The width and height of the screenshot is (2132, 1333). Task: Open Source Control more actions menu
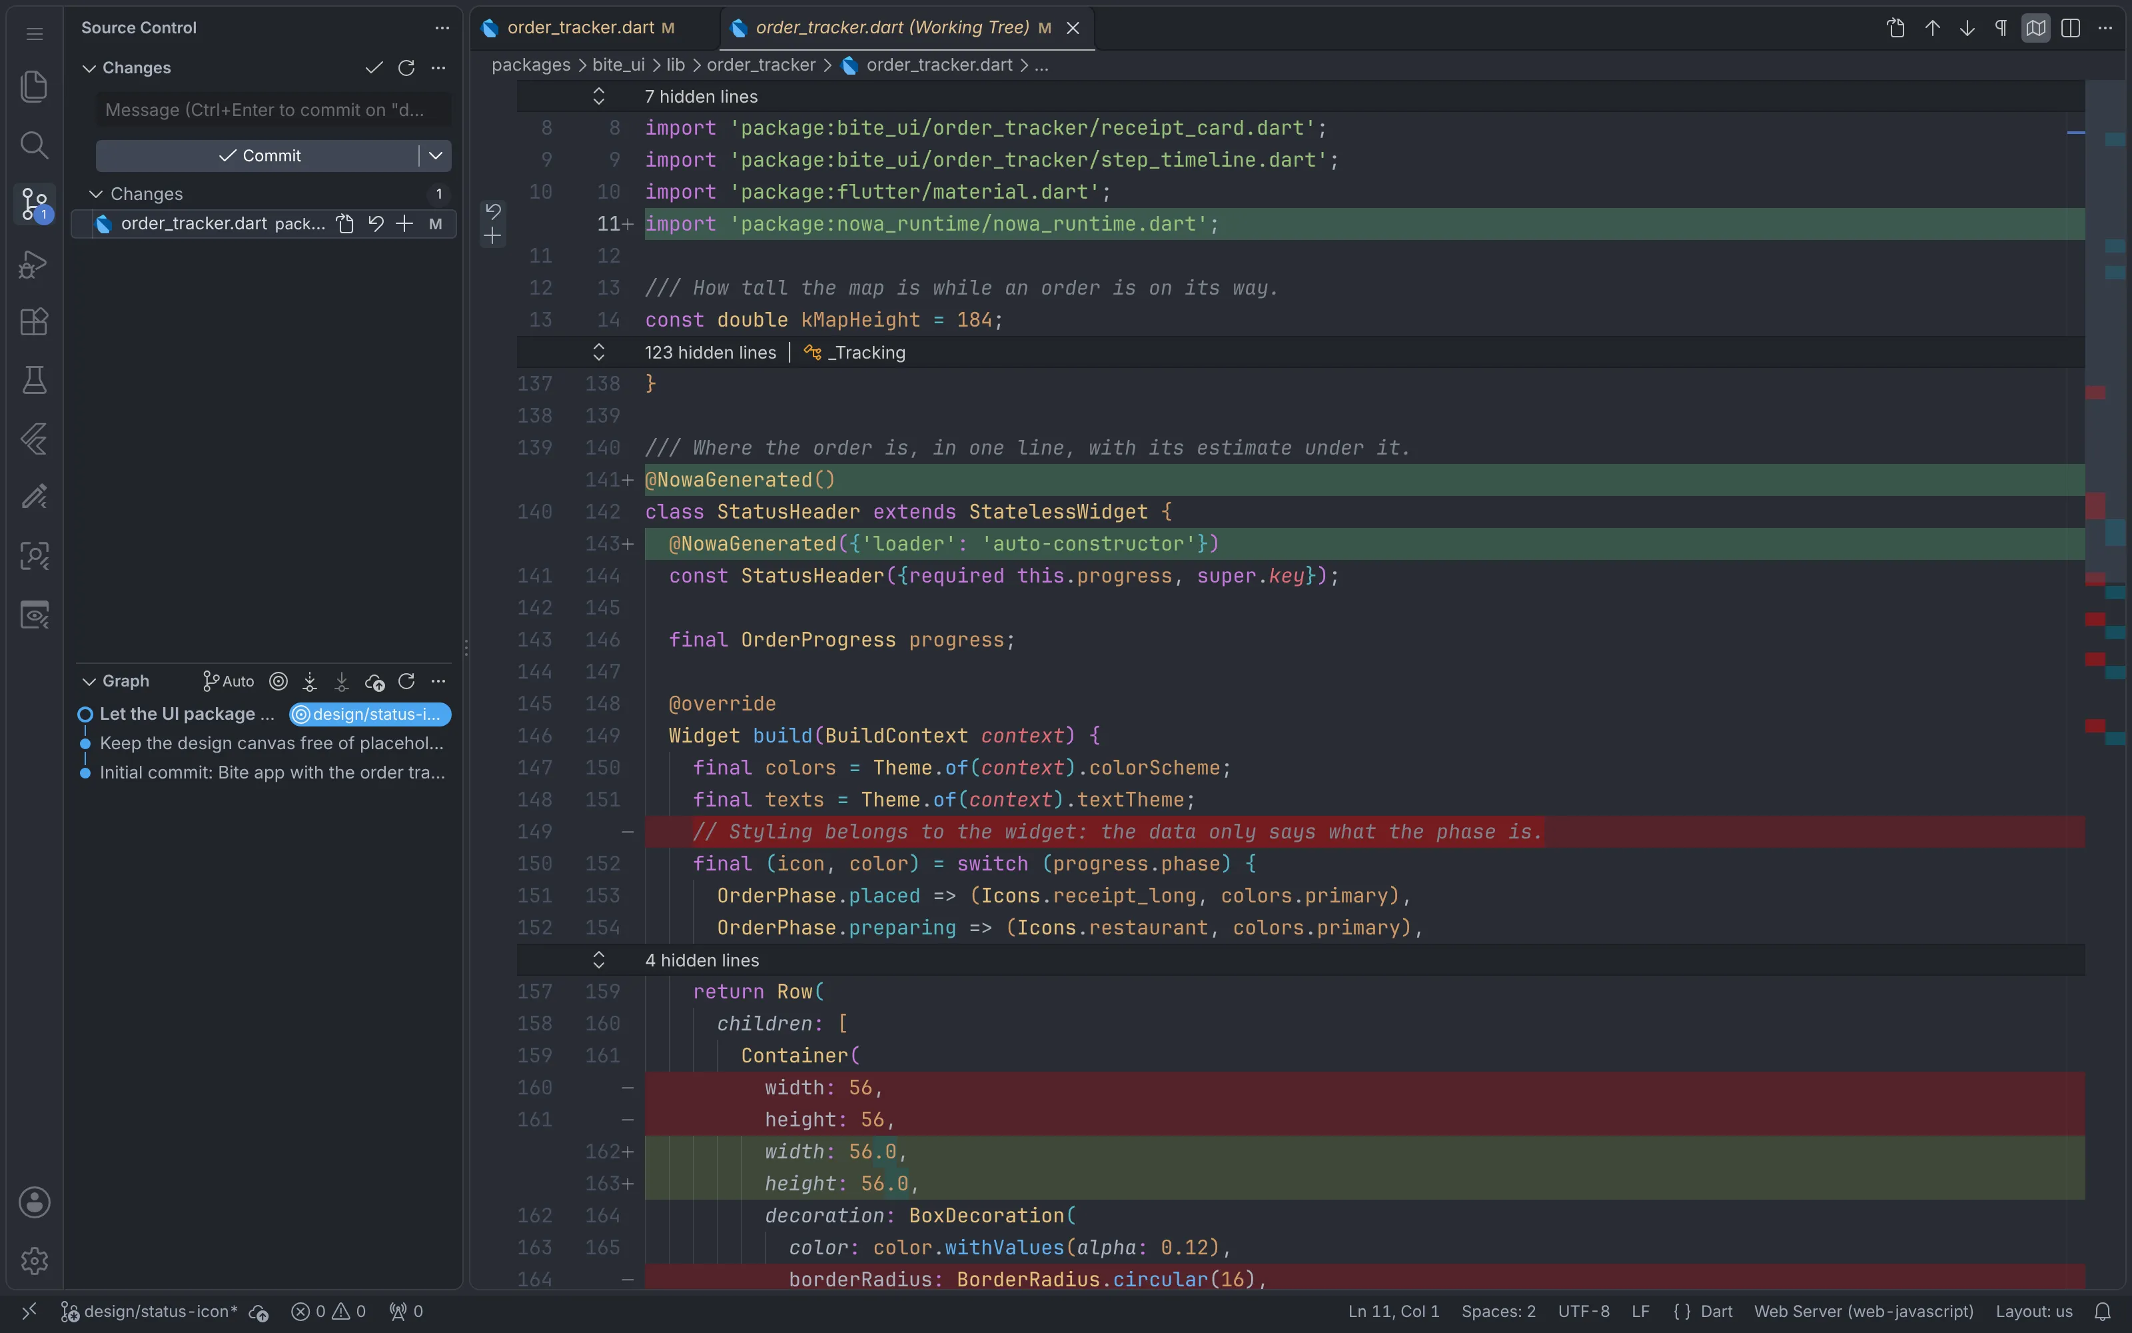point(442,28)
